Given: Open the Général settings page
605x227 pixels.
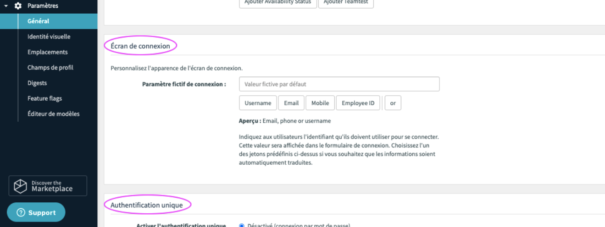Looking at the screenshot, I should click(49, 21).
